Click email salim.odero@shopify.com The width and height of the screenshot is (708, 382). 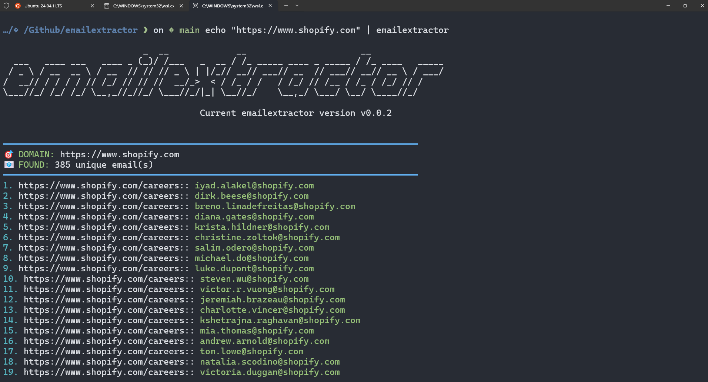pyautogui.click(x=254, y=248)
